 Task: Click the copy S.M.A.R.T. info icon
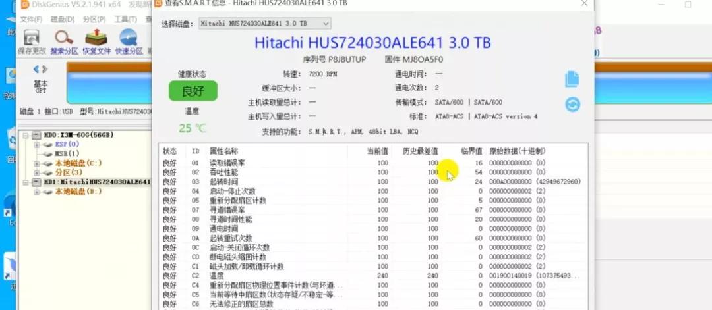[572, 79]
